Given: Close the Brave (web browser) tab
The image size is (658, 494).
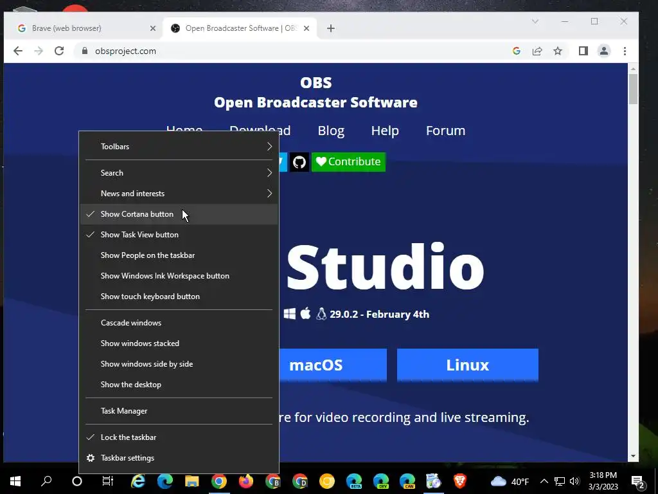Looking at the screenshot, I should click(x=153, y=28).
